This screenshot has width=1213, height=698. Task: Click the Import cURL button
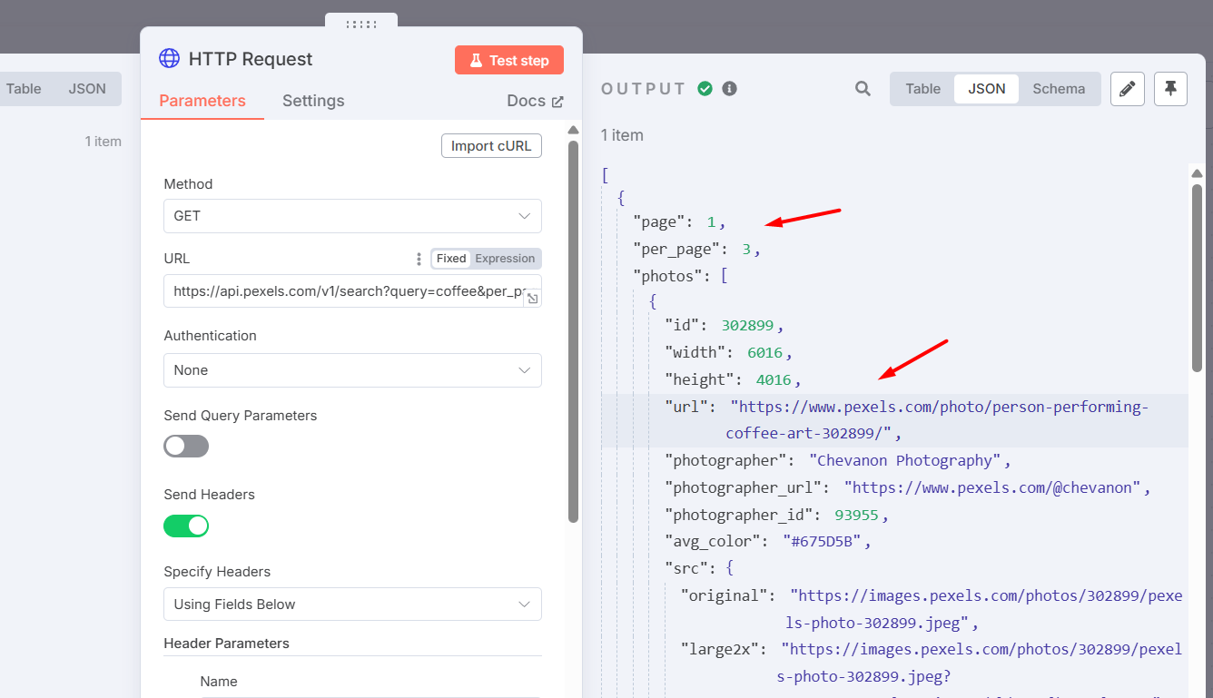[491, 146]
